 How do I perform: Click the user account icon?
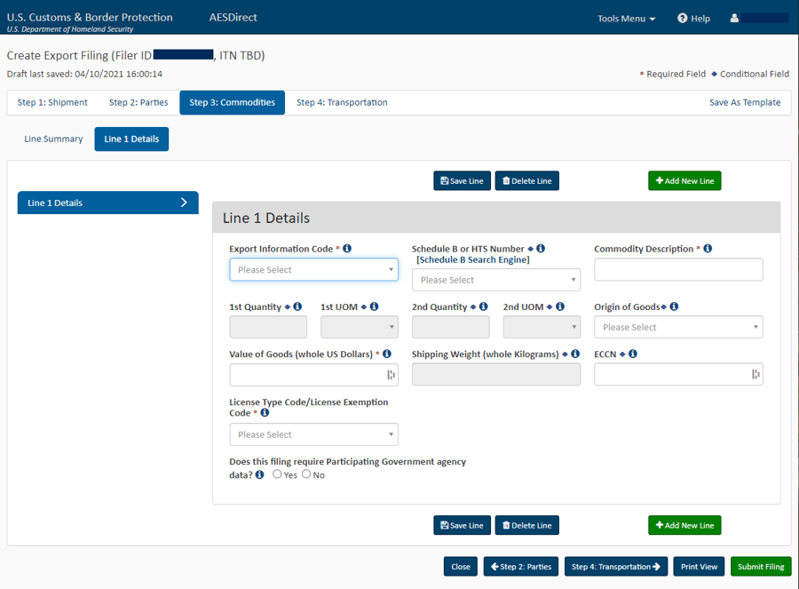[734, 18]
